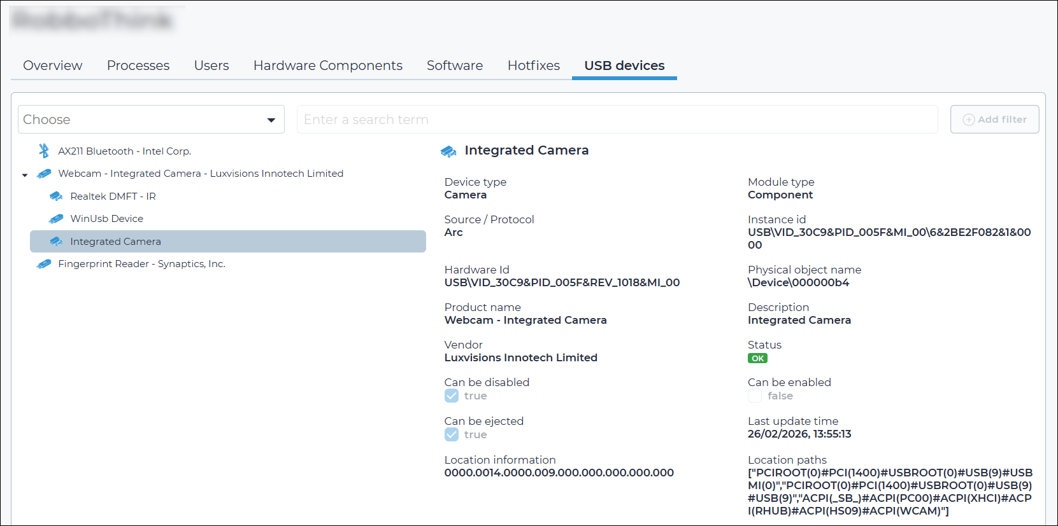Click the location information value 0000.0014.0000.009
This screenshot has width=1058, height=526.
tap(559, 473)
